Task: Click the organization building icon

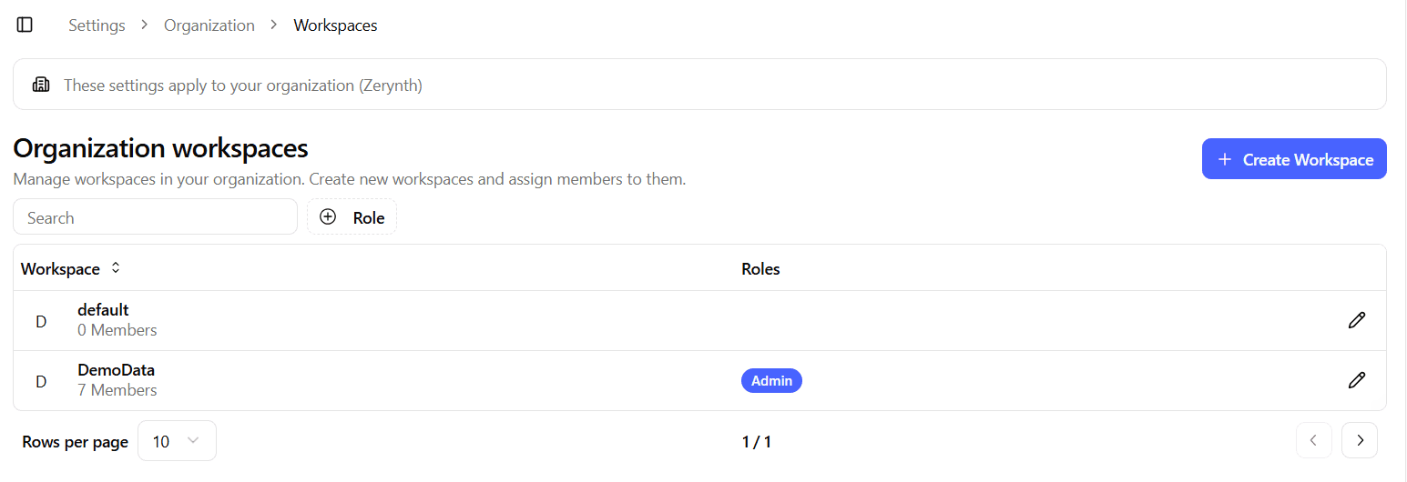Action: (x=41, y=85)
